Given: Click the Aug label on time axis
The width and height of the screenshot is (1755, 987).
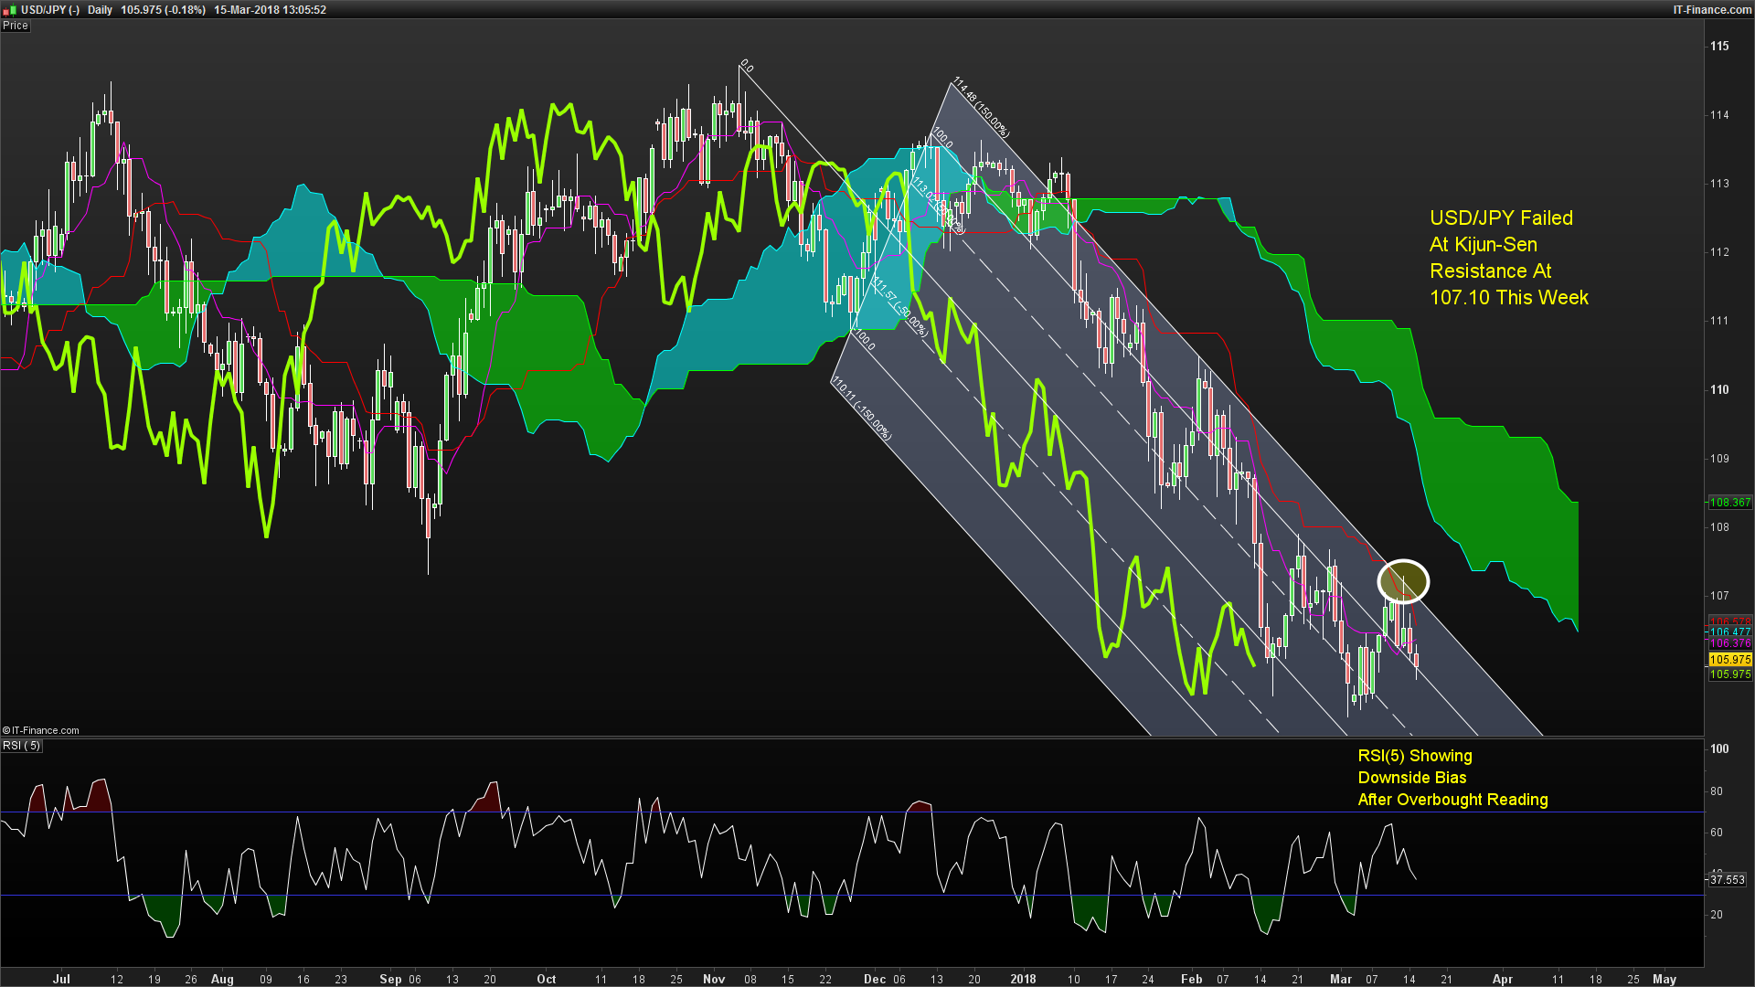Looking at the screenshot, I should point(222,979).
